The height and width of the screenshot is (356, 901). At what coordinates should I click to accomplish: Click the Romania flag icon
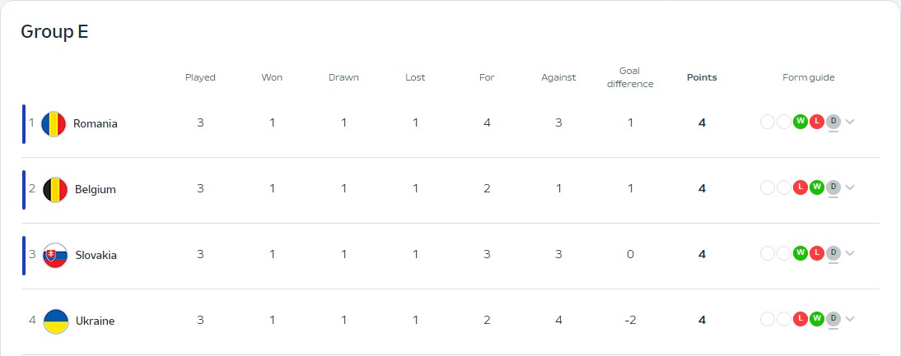[x=54, y=123]
